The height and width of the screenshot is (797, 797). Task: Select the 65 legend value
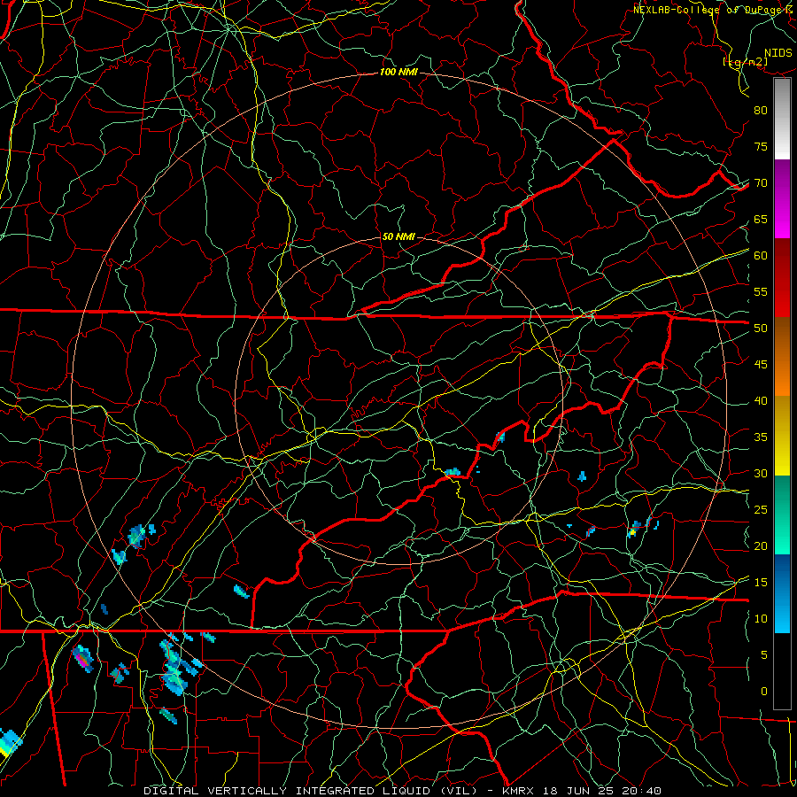coord(761,220)
